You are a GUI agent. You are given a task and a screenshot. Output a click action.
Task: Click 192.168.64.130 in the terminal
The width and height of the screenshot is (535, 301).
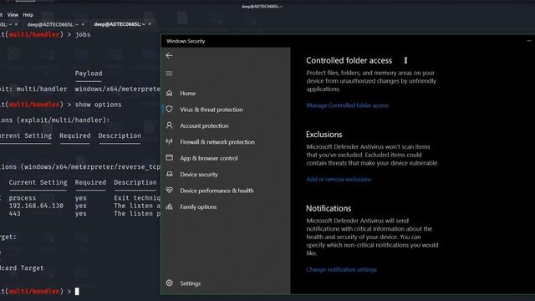point(36,206)
